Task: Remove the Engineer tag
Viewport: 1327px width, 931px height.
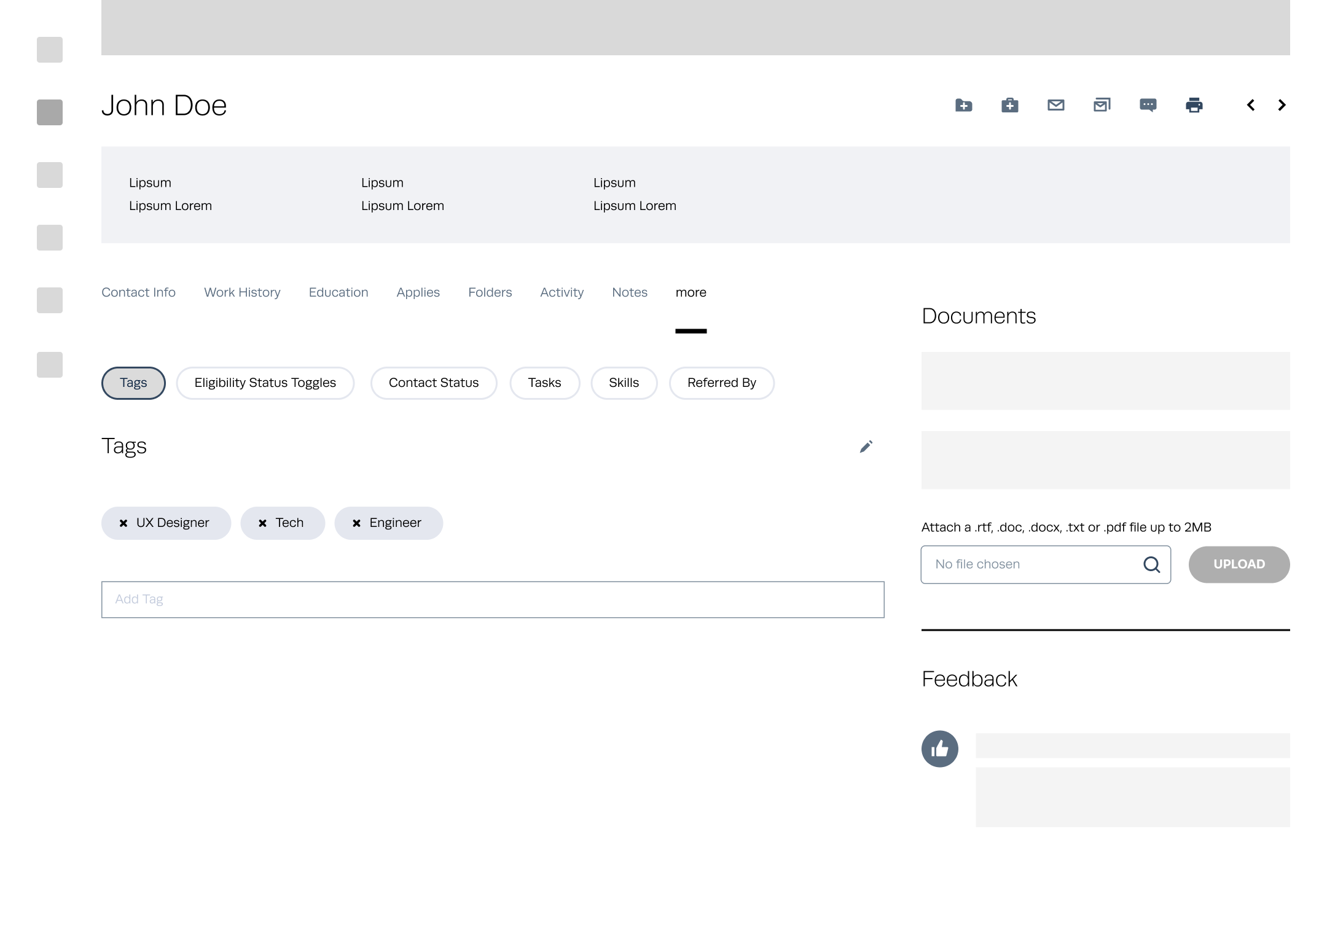Action: pyautogui.click(x=356, y=523)
